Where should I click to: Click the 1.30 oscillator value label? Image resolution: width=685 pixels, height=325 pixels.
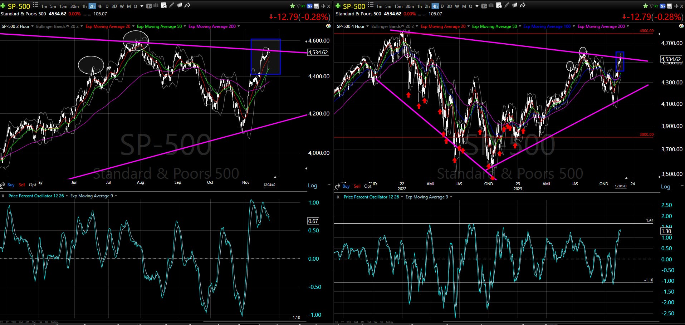tap(666, 231)
